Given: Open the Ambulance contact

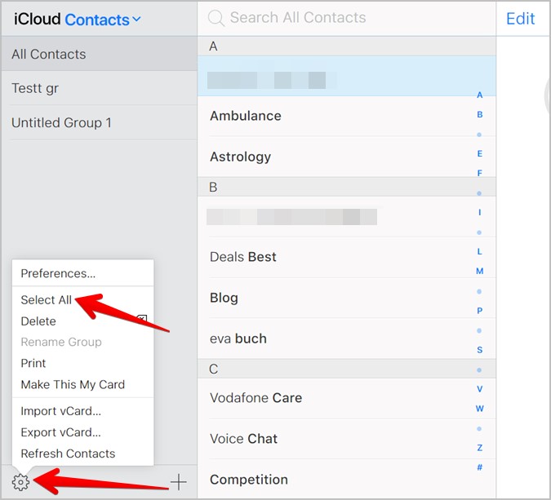Looking at the screenshot, I should (346, 116).
